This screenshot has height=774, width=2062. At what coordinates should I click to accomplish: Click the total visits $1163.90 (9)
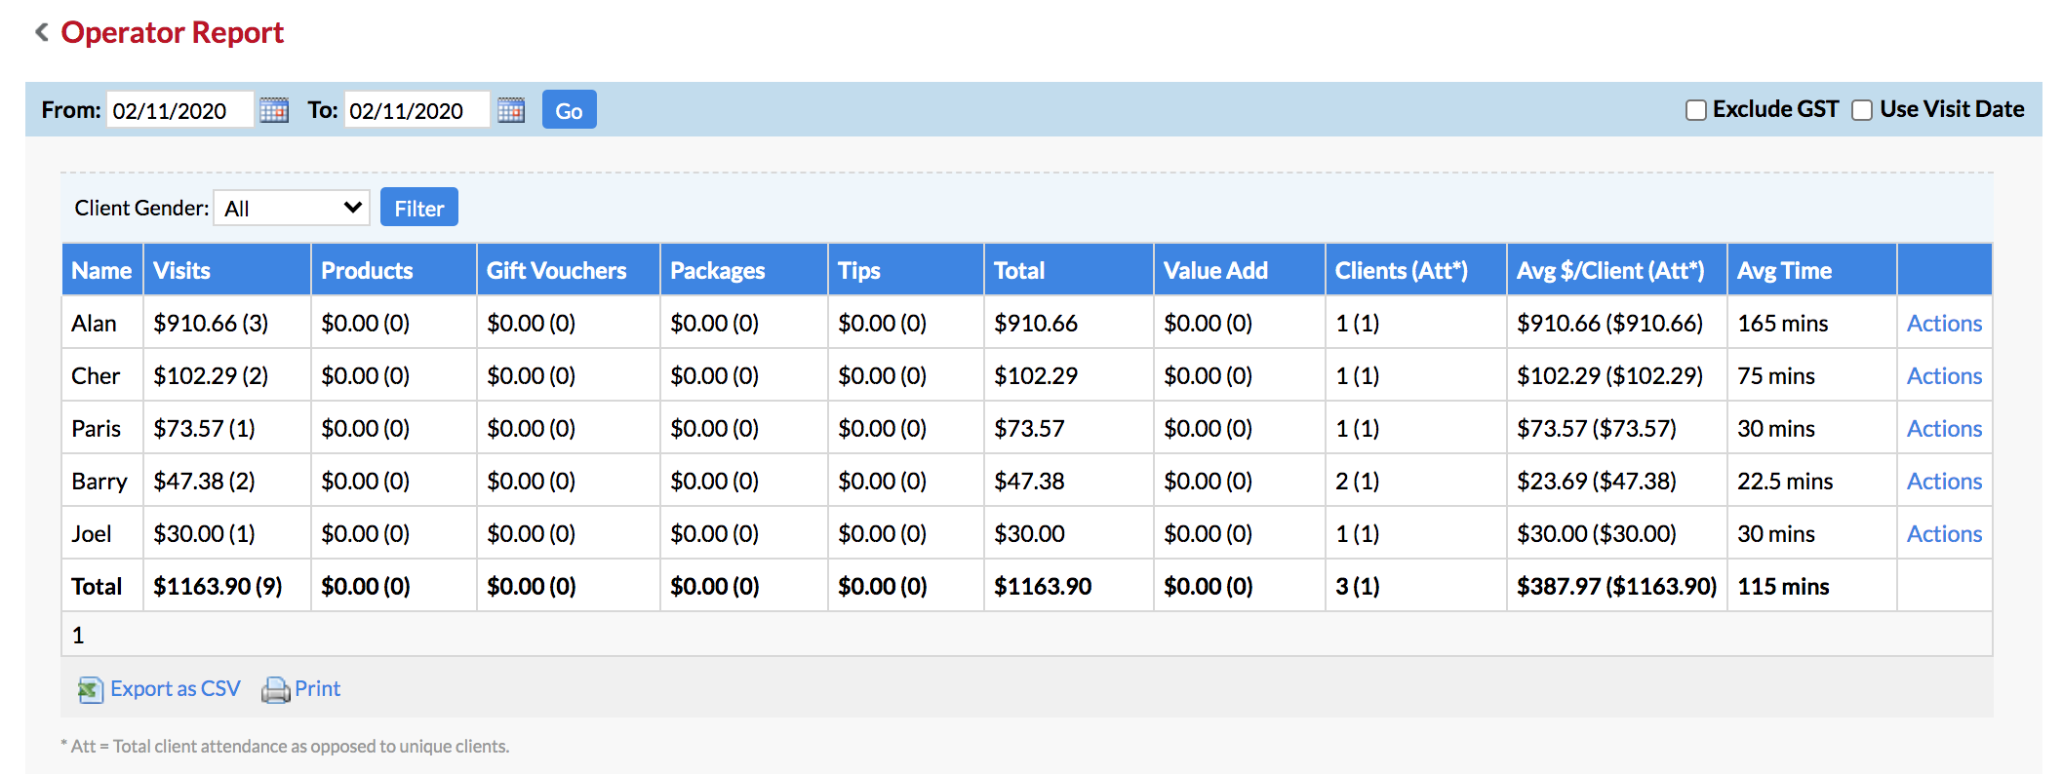[218, 587]
